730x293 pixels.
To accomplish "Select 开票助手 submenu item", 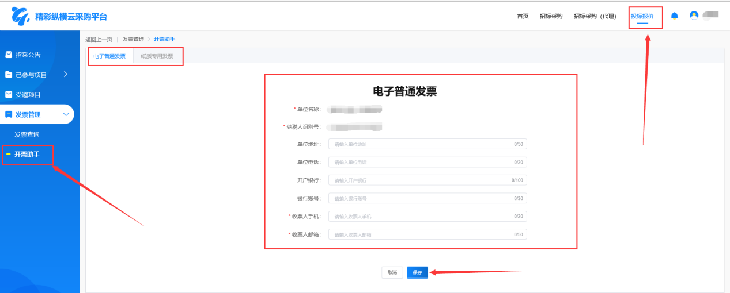I will 27,155.
